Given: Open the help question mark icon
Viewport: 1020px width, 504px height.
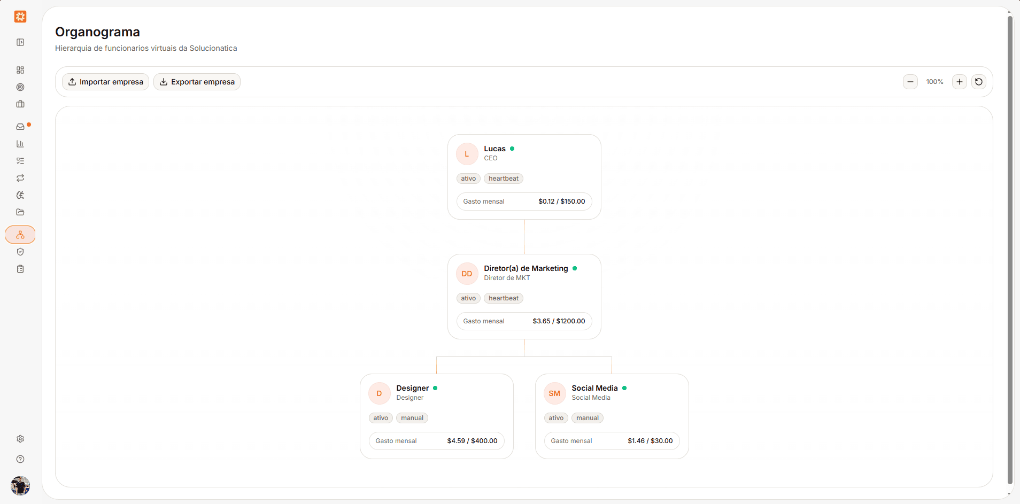Looking at the screenshot, I should coord(20,459).
